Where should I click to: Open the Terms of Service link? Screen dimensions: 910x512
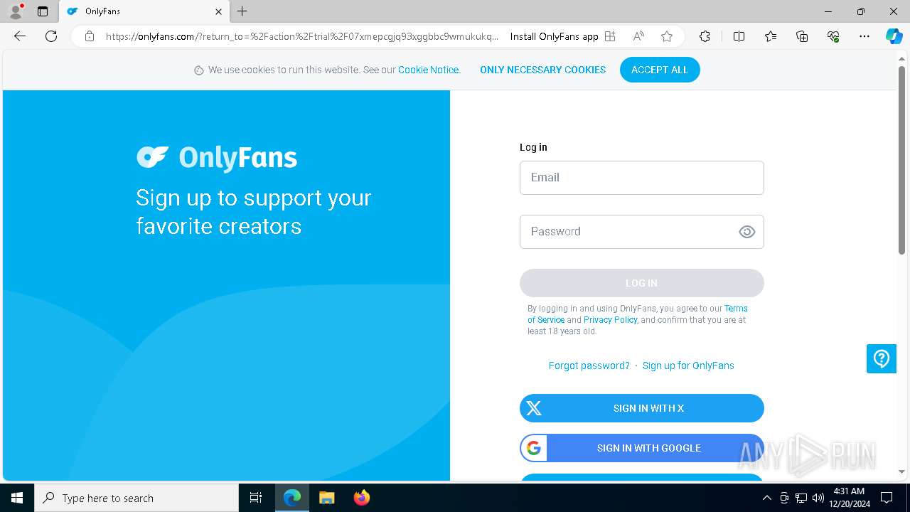638,314
